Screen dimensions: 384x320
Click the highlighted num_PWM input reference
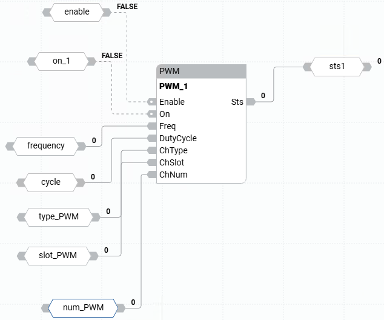[82, 308]
